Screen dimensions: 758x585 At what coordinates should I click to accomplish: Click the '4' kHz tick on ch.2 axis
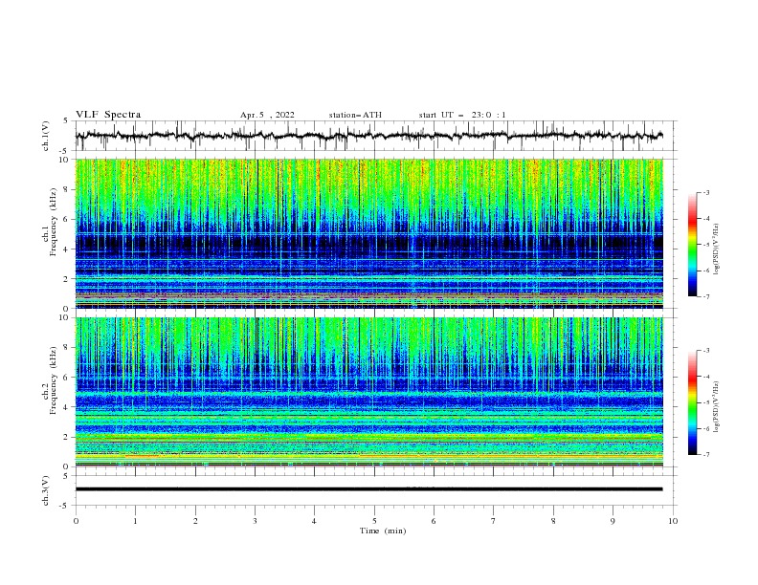(x=67, y=407)
